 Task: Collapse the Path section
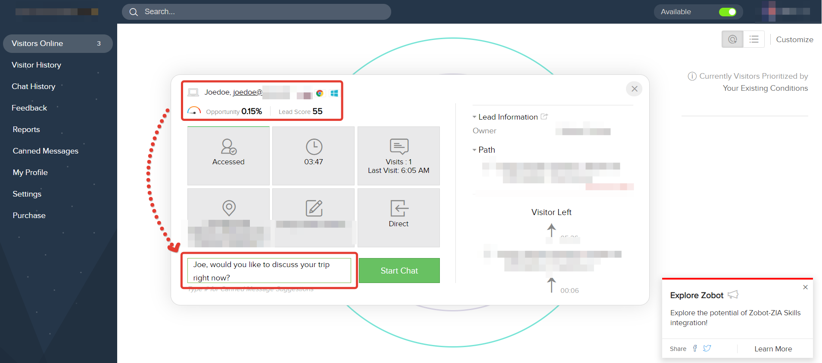coord(474,150)
